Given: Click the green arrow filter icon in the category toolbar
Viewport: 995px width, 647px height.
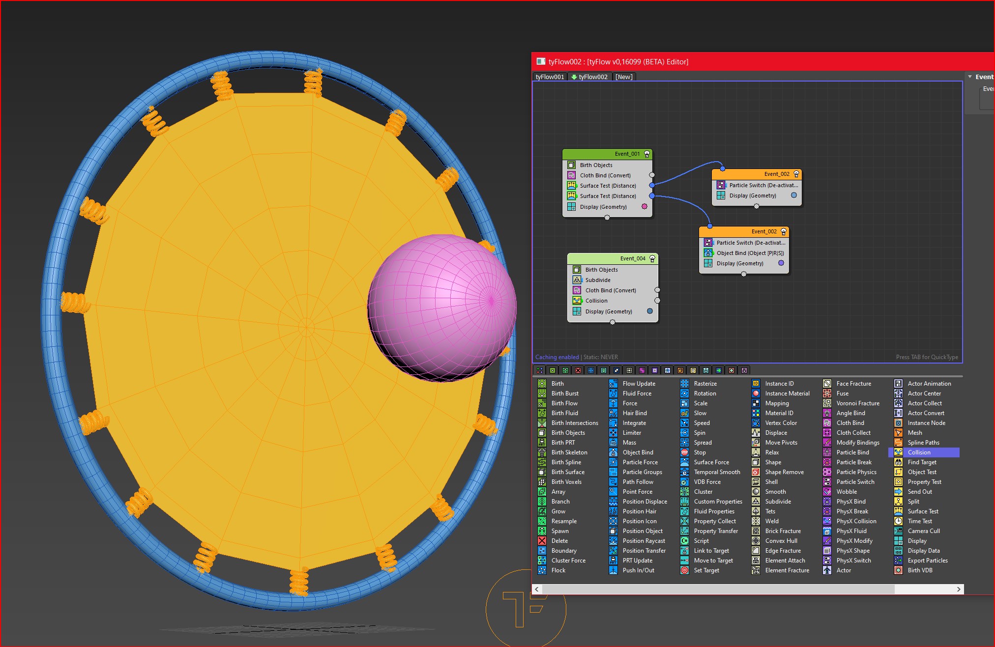Looking at the screenshot, I should tap(719, 370).
